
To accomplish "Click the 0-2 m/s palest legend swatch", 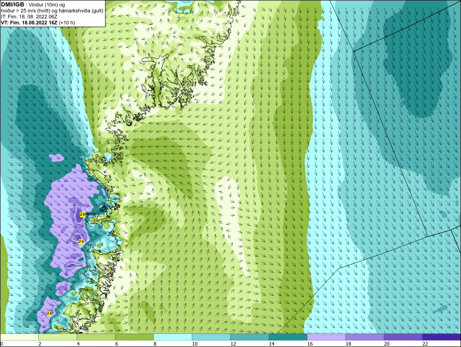I will point(19,337).
